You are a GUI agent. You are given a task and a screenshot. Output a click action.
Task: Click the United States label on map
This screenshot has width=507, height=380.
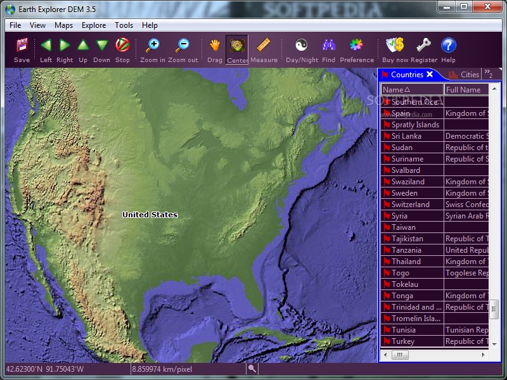pyautogui.click(x=150, y=215)
